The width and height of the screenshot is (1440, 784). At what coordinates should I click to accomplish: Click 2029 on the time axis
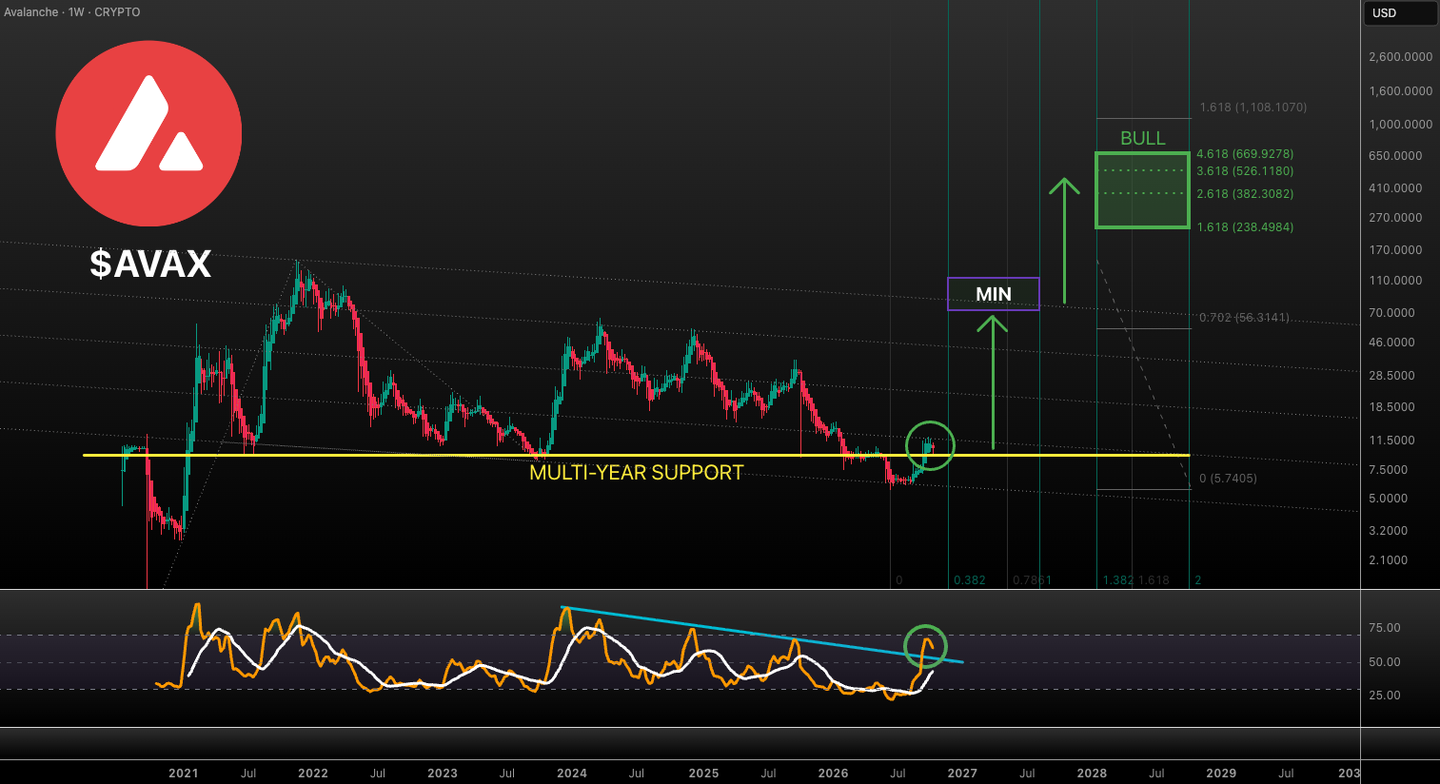pos(1221,774)
